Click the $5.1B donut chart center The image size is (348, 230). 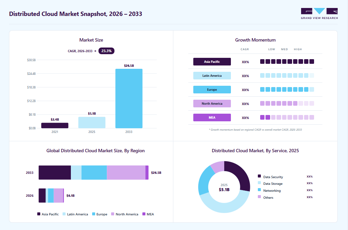224,188
